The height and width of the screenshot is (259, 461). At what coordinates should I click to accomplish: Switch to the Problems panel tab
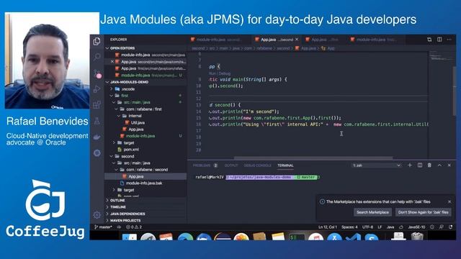[x=205, y=165]
